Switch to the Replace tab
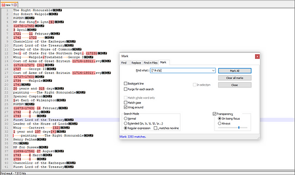The image size is (295, 175). [x=136, y=63]
